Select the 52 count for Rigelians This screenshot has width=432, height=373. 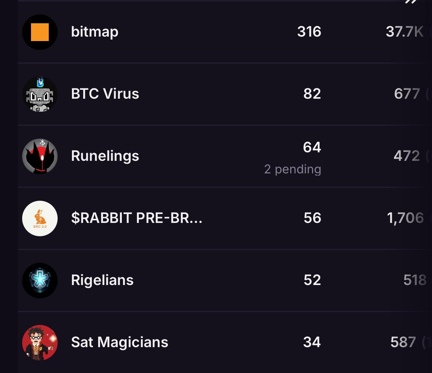(312, 280)
